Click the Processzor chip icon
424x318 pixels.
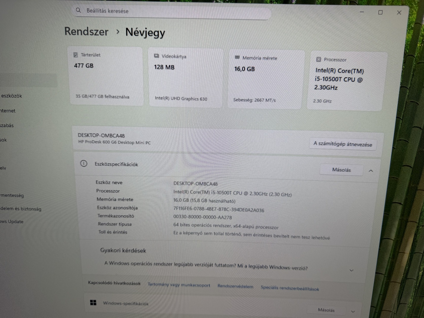coord(319,59)
